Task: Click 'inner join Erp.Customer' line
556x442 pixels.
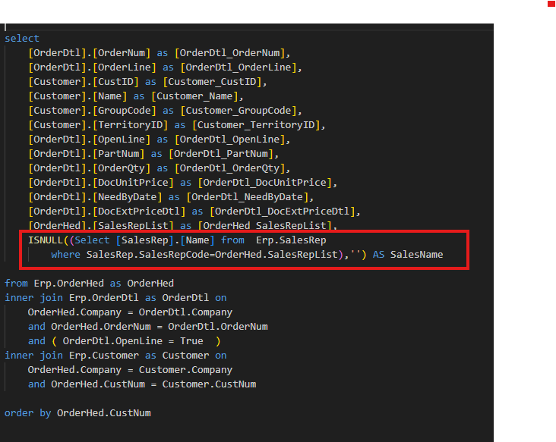Action: pos(115,356)
